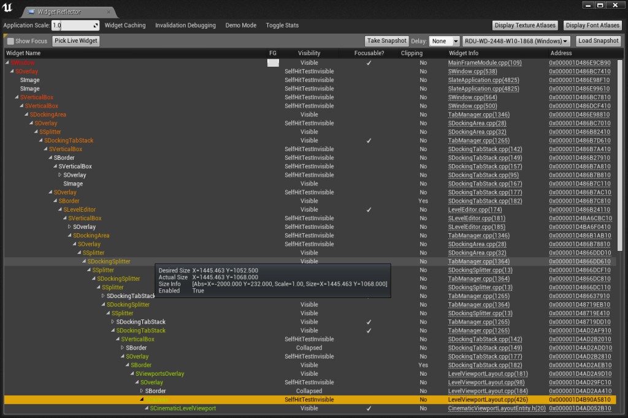Screen dimensions: 628x418
Task: Close the Widget Reflector tab
Action: click(x=109, y=12)
